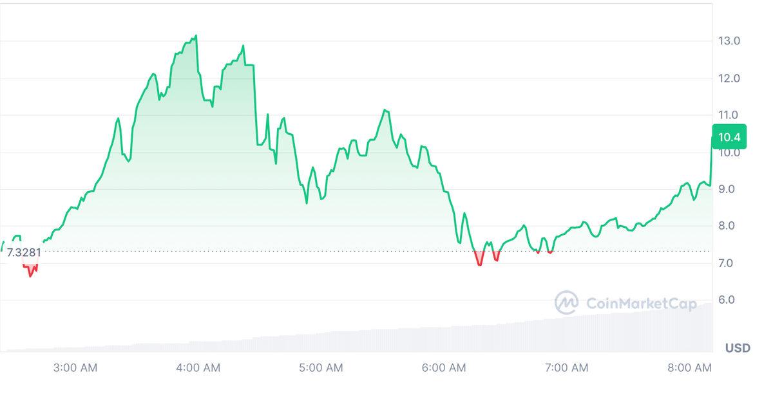Click the highest peak of the price line

(x=196, y=36)
